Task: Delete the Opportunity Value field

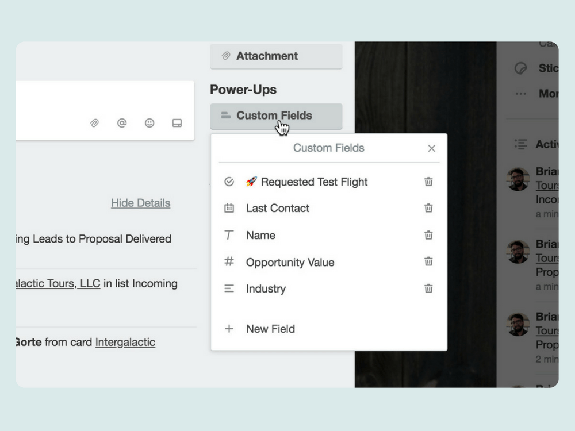Action: 428,261
